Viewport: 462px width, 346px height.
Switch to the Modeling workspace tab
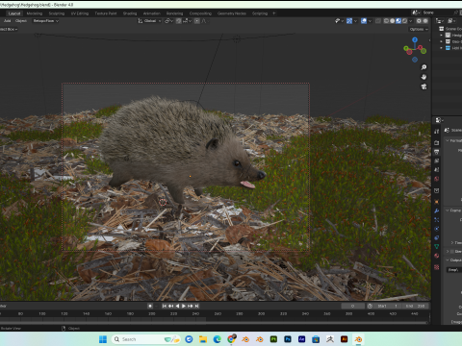(x=35, y=13)
